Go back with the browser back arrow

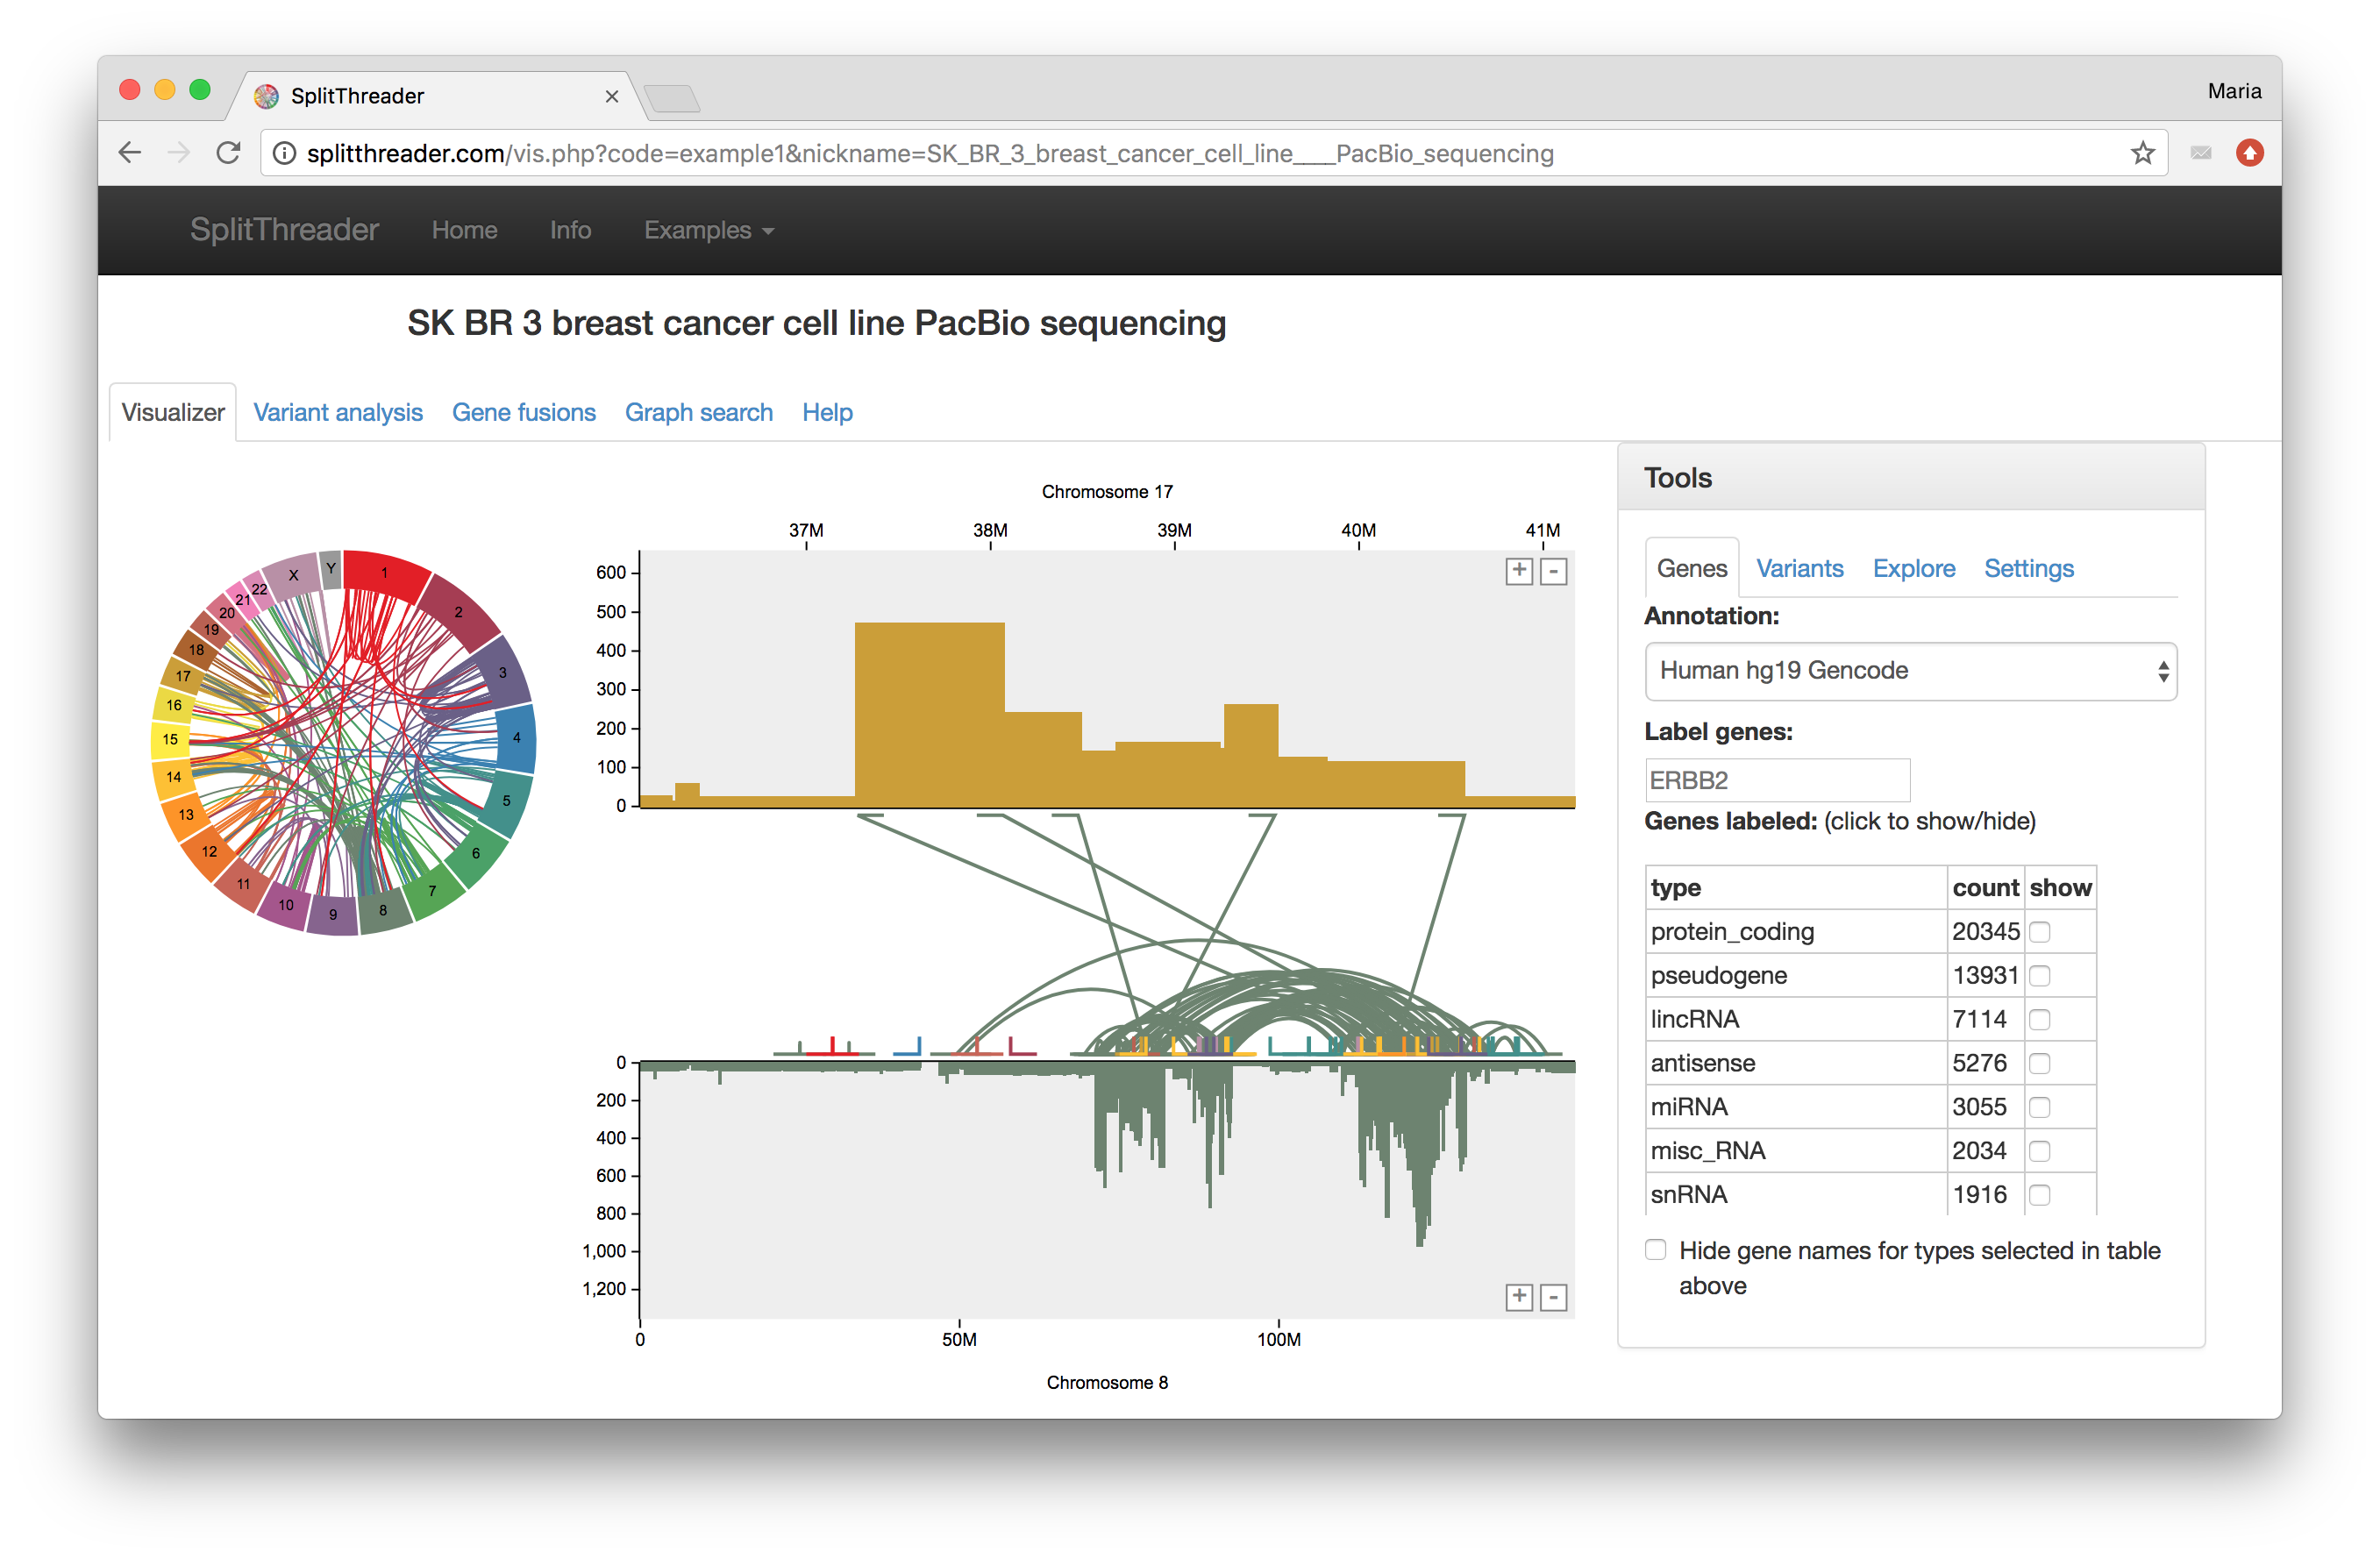point(131,153)
